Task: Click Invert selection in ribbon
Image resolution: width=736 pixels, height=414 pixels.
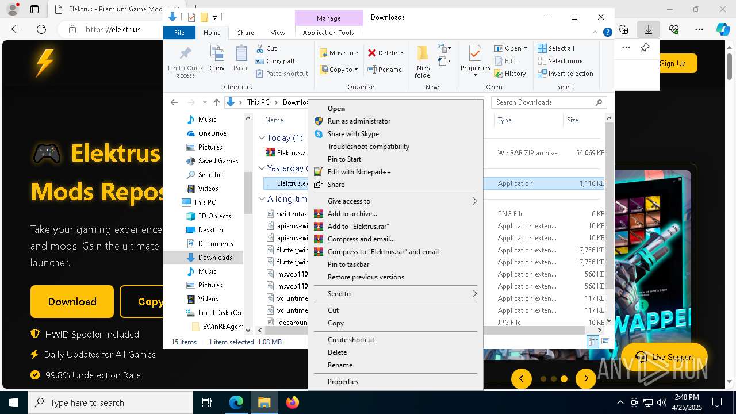Action: click(565, 74)
